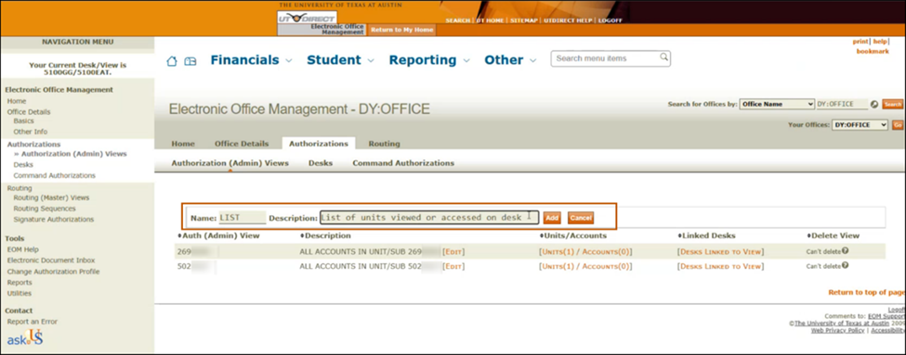Expand the Reporting menu
Screen dimensions: 906x355
tap(429, 60)
